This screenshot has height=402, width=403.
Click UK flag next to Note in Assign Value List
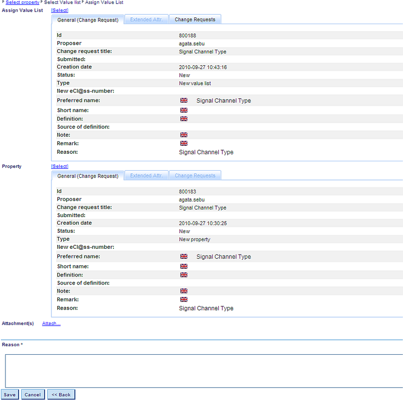184,135
